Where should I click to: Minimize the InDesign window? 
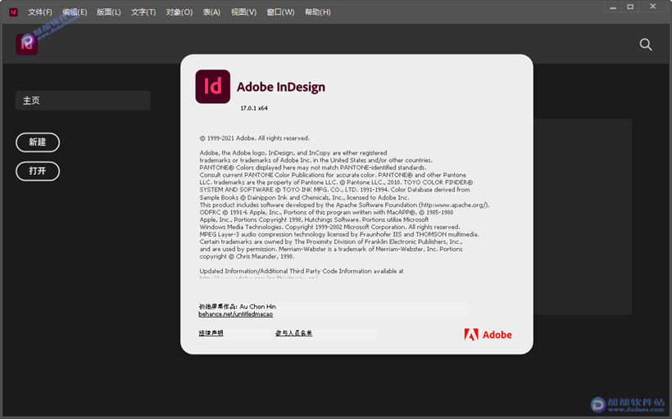(x=613, y=7)
